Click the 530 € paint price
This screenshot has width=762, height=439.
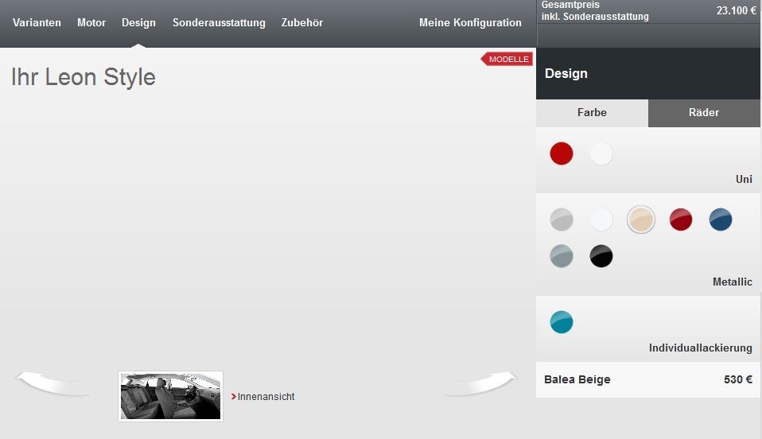(737, 379)
